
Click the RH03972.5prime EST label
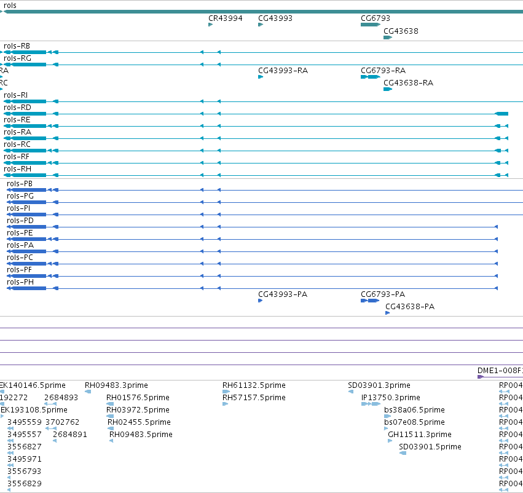[x=138, y=409]
